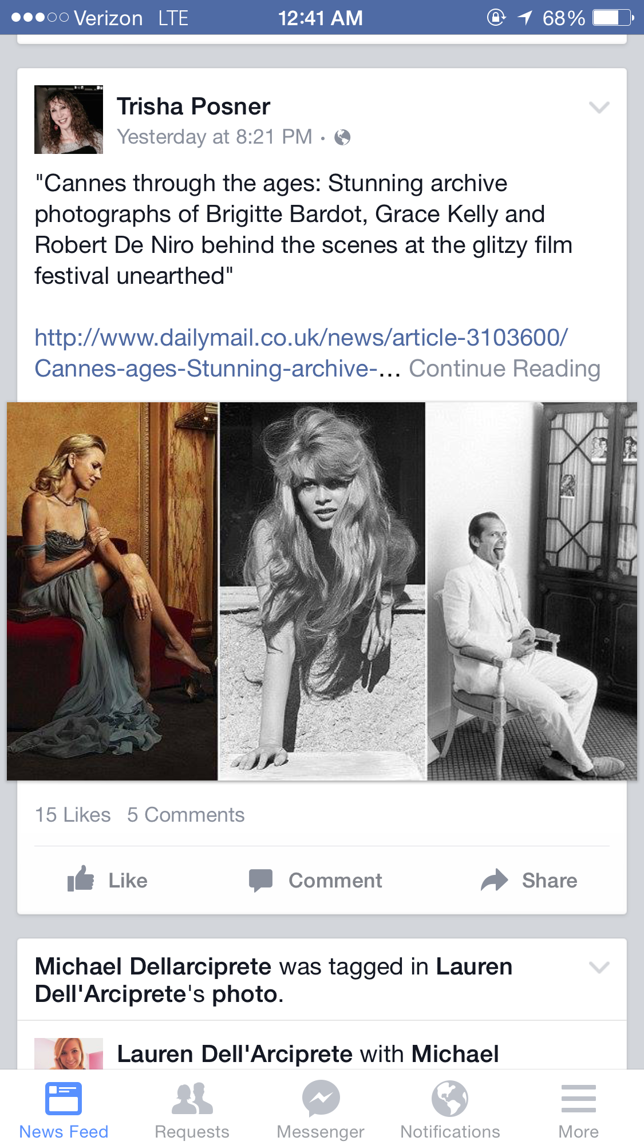View the 5 Comments

pyautogui.click(x=185, y=815)
